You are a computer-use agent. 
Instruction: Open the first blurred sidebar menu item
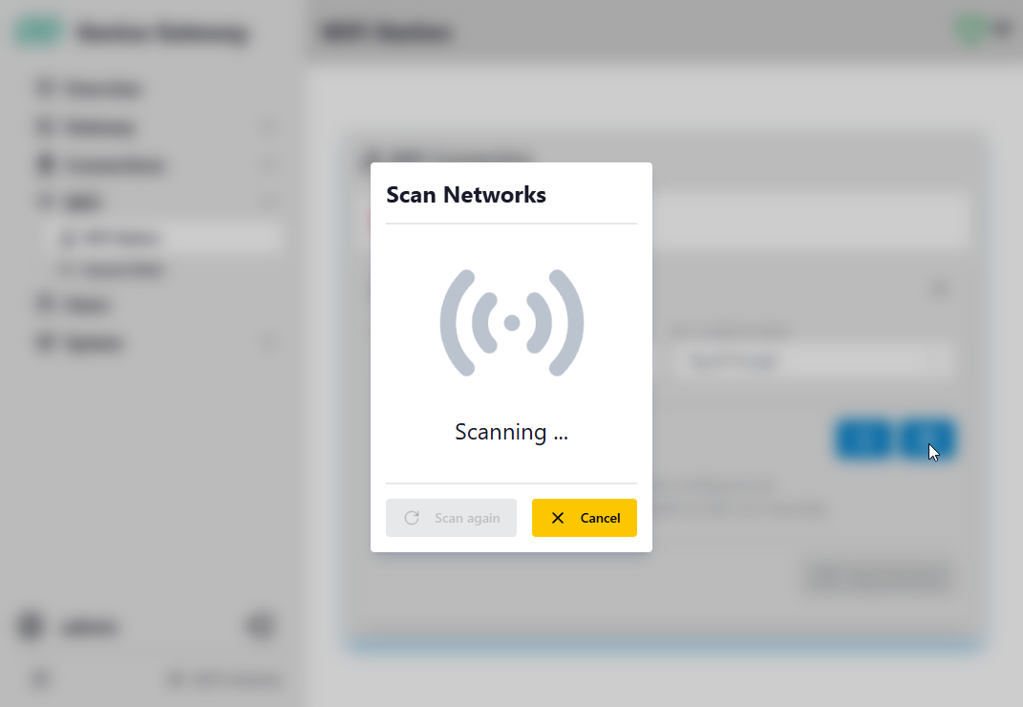[x=88, y=88]
